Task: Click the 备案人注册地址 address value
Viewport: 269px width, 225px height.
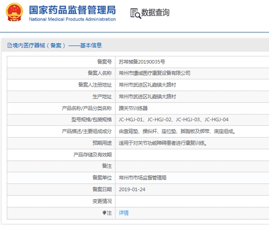Action: point(147,85)
